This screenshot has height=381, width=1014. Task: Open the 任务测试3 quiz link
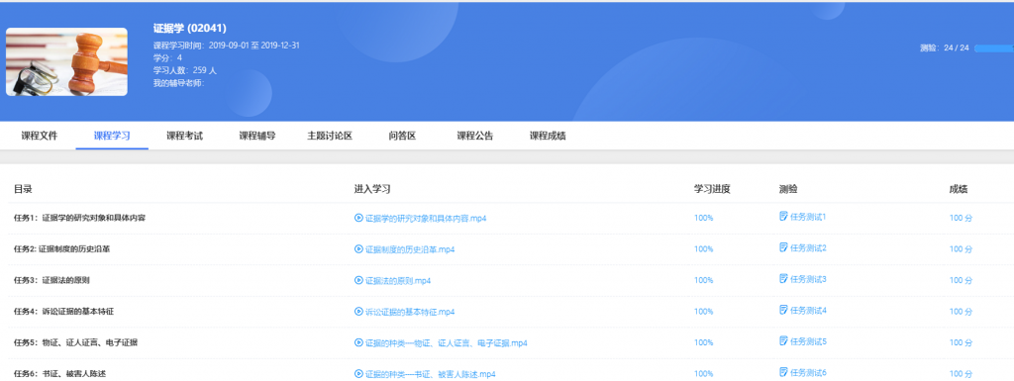pyautogui.click(x=808, y=279)
